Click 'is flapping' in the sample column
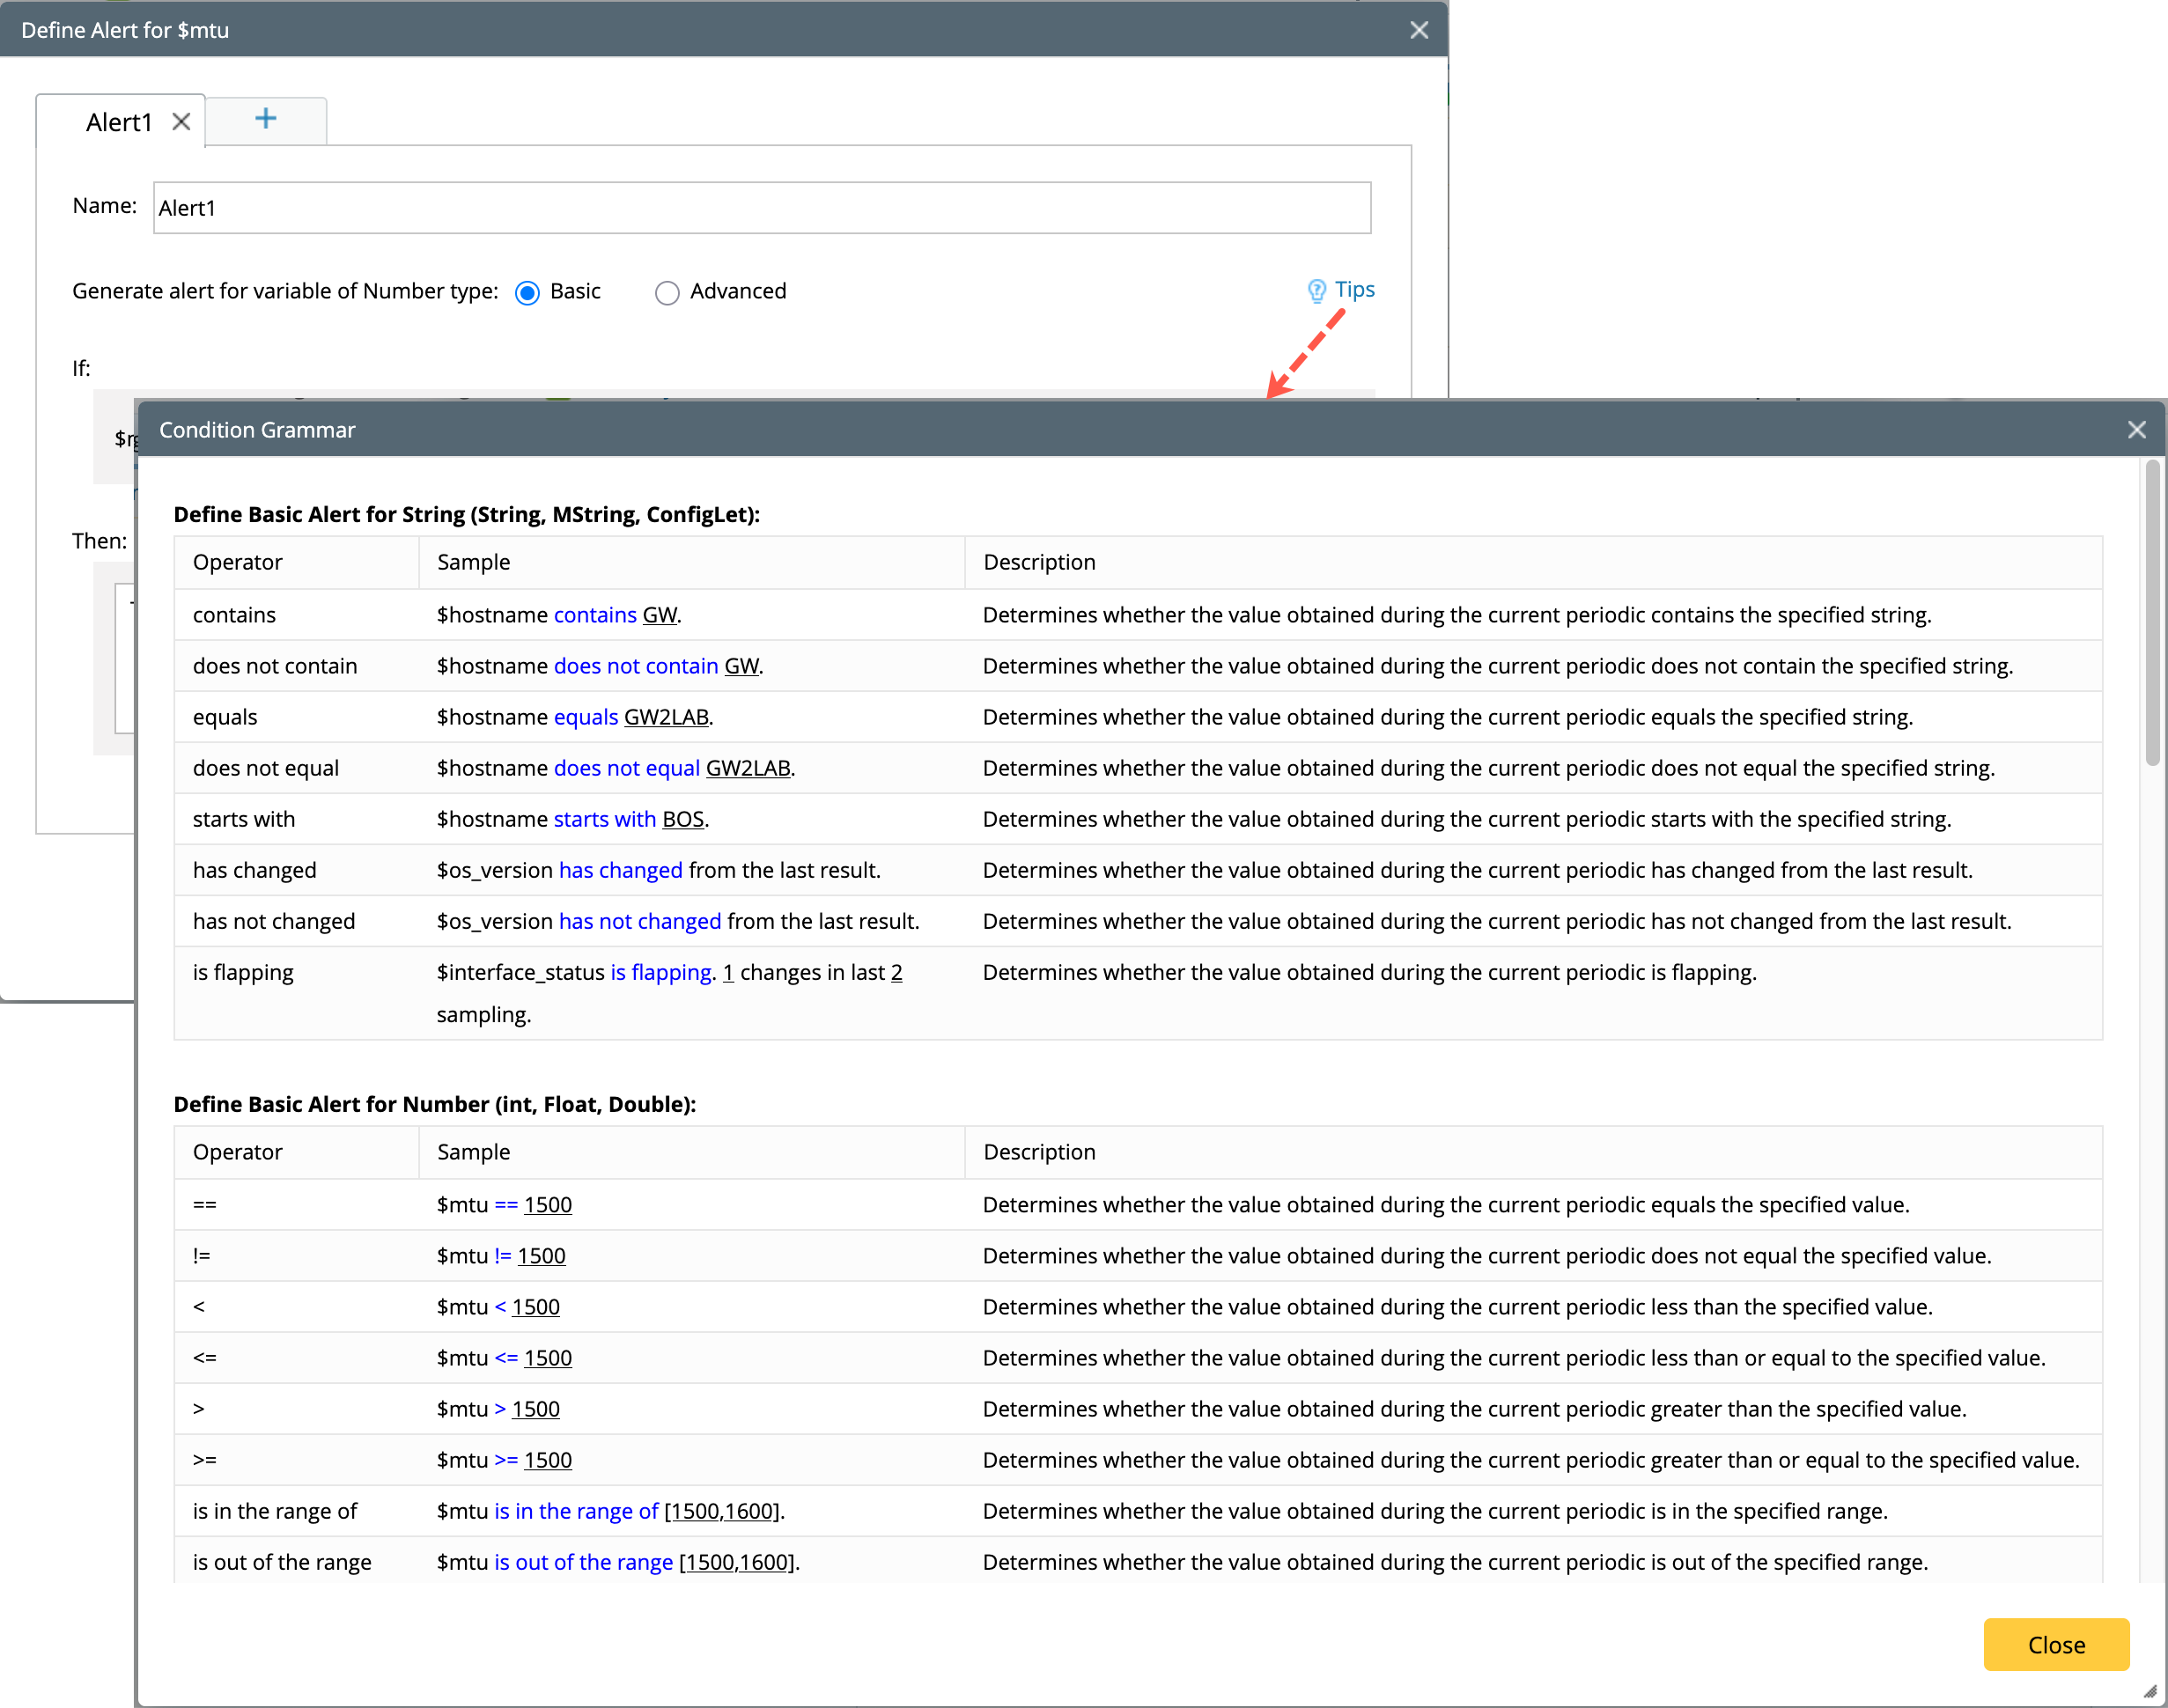The image size is (2168, 1708). tap(660, 972)
